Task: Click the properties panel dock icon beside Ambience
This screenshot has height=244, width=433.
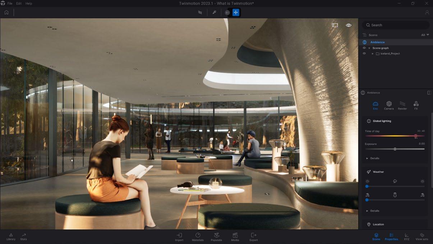Action: 429,92
